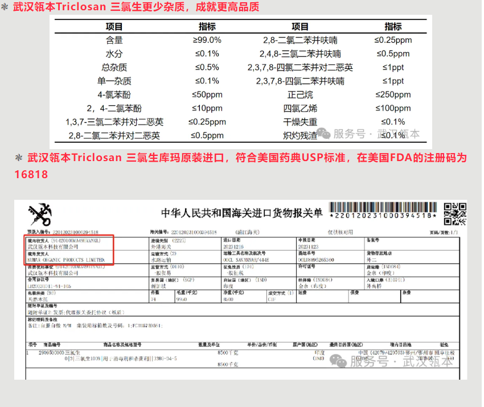Click the 入境口岸 value '外高桥'
Screen dimensions: 484x407
point(374,286)
